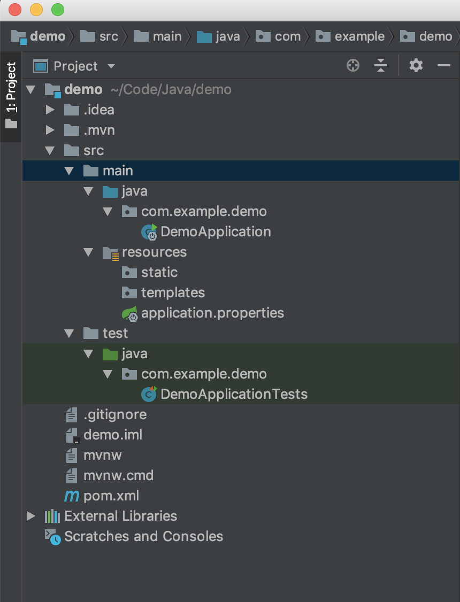The width and height of the screenshot is (460, 602).
Task: Collapse the resources folder
Action: [x=89, y=252]
